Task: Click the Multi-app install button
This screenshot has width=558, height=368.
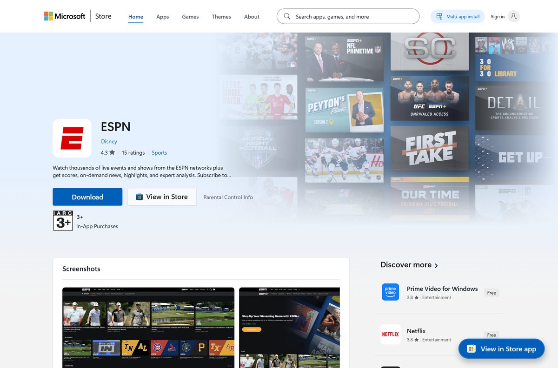Action: (458, 16)
